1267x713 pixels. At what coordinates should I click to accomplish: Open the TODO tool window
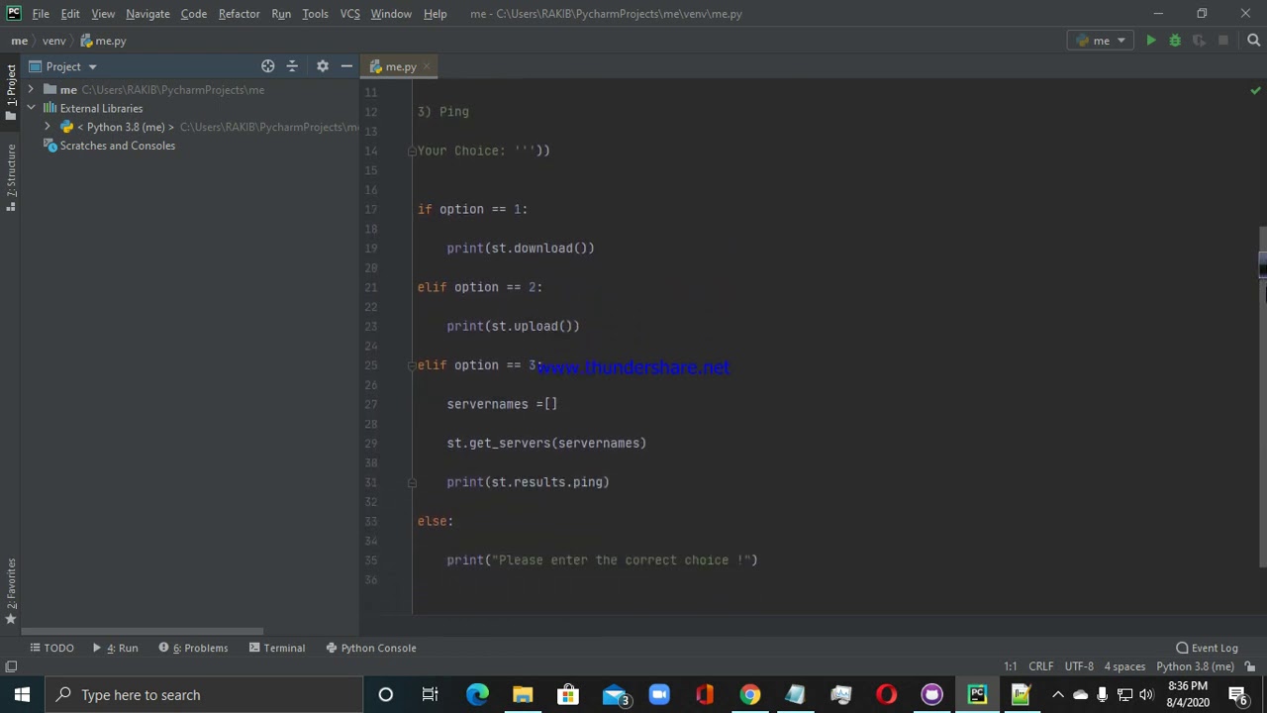click(x=51, y=648)
